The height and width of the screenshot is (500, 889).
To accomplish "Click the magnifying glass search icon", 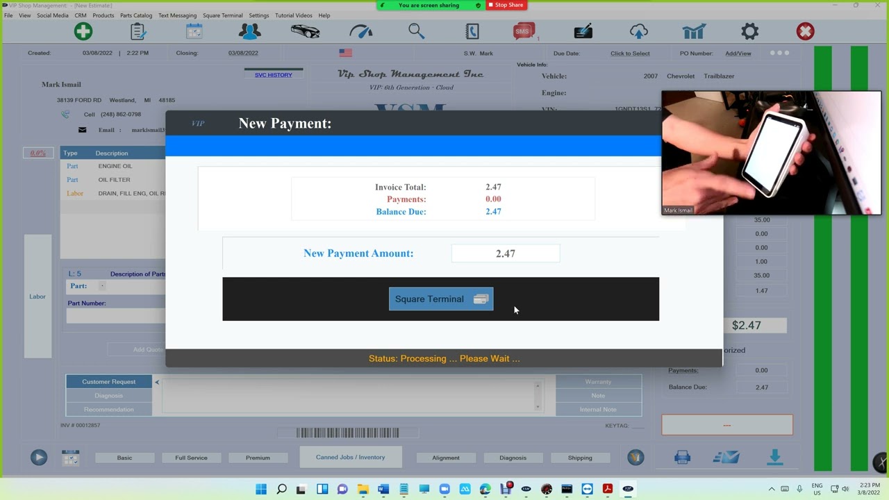I will point(417,31).
